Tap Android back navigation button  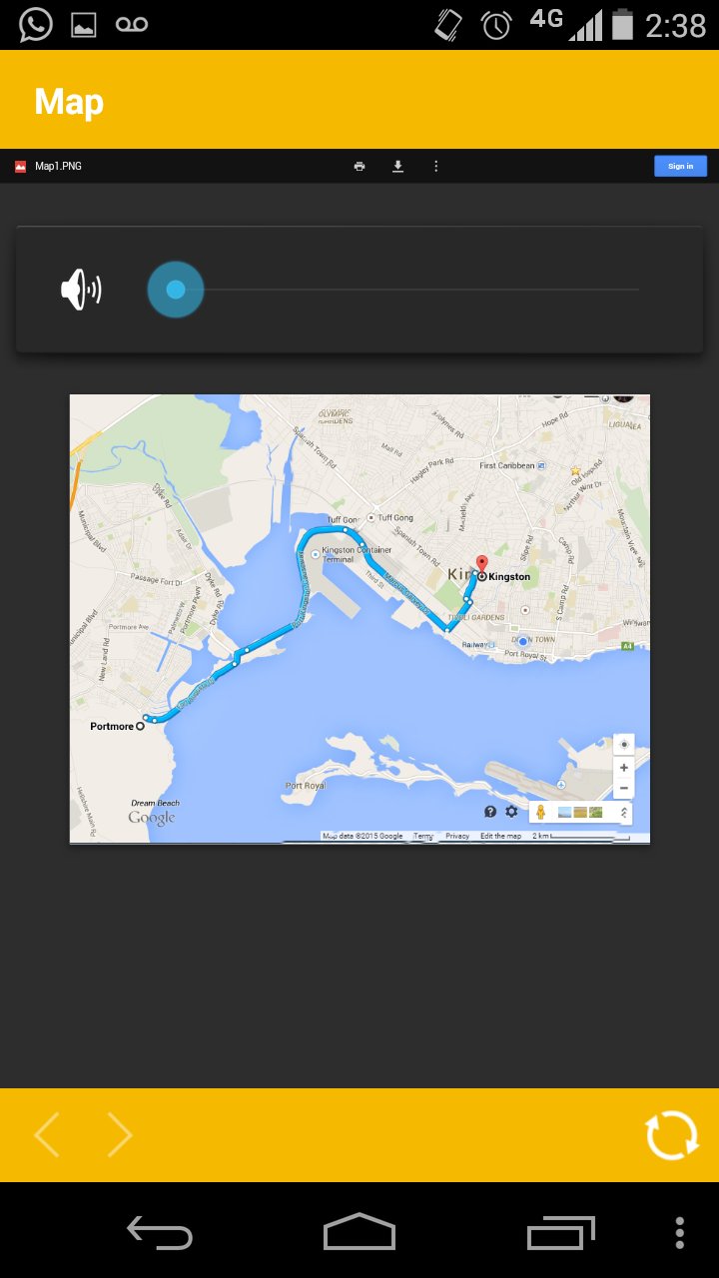[x=160, y=1232]
